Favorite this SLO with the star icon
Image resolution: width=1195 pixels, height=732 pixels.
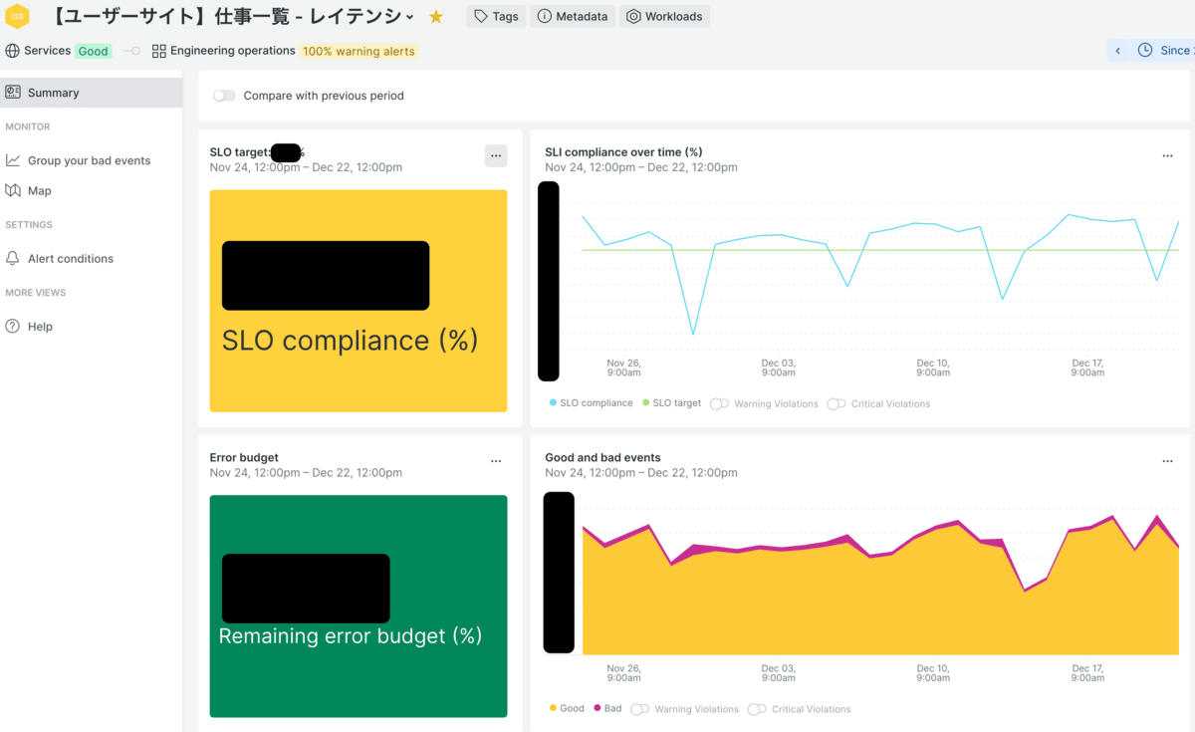[436, 17]
